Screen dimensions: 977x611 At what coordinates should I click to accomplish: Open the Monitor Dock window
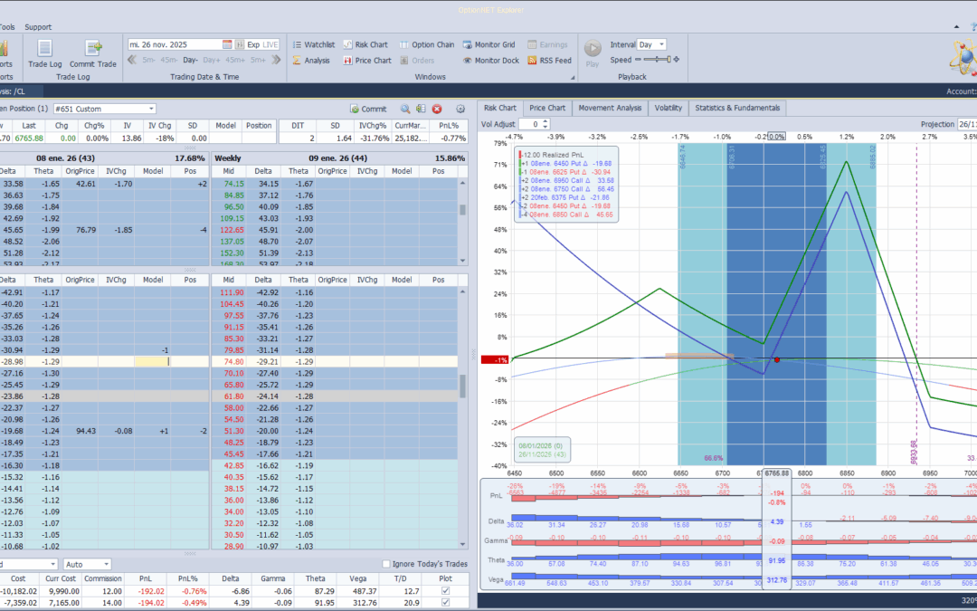click(491, 61)
